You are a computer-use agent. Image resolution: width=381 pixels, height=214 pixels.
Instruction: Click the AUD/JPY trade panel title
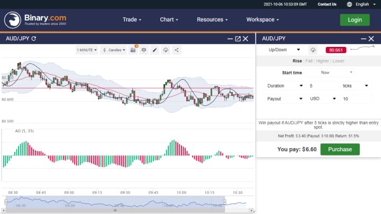[x=274, y=38]
